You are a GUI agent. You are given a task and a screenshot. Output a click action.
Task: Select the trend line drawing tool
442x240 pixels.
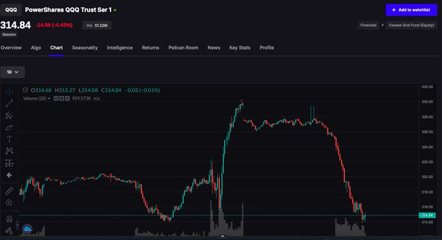point(9,103)
